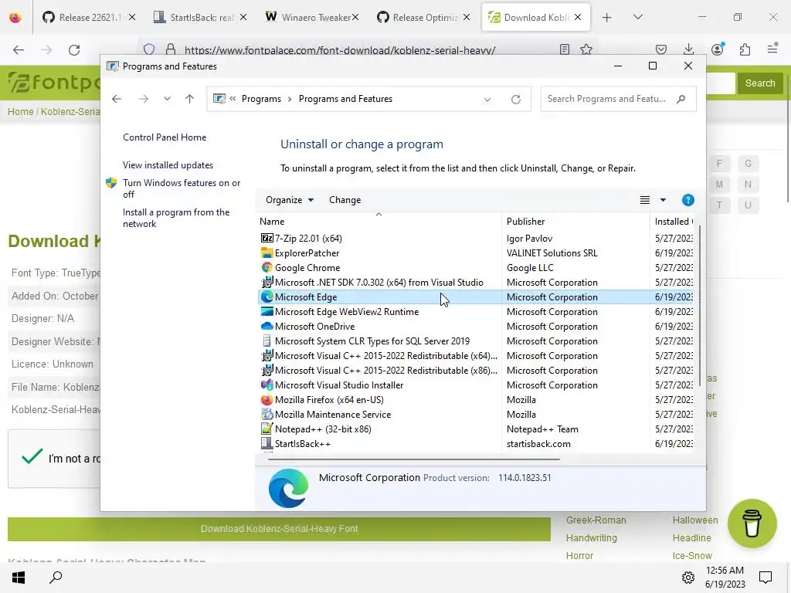Sort by the Publisher column header

tap(575, 222)
